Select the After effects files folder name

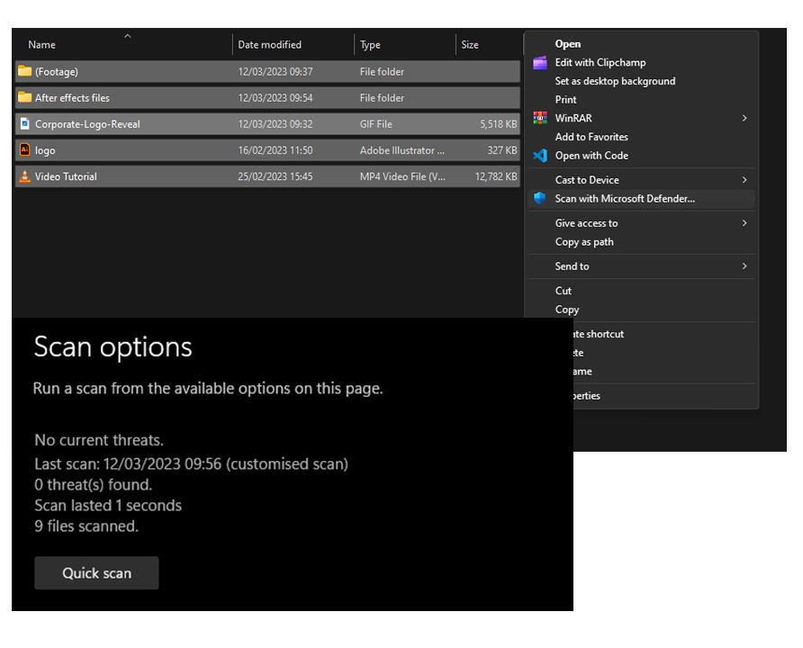[72, 98]
